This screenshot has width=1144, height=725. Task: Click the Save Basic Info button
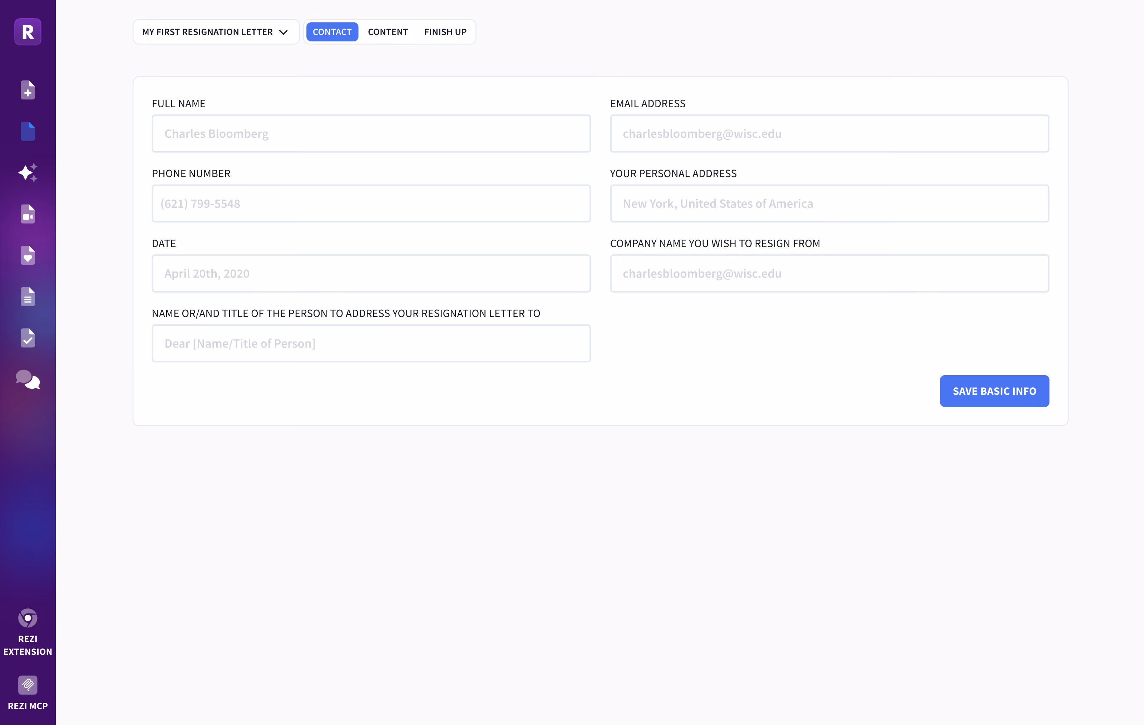point(994,391)
